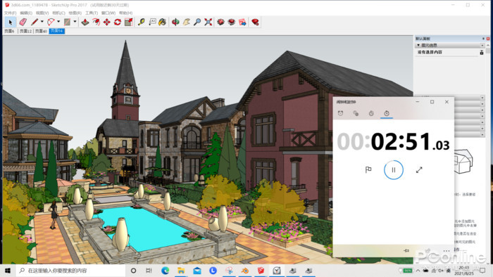Toggle the pin icon on default tray

click(x=483, y=39)
